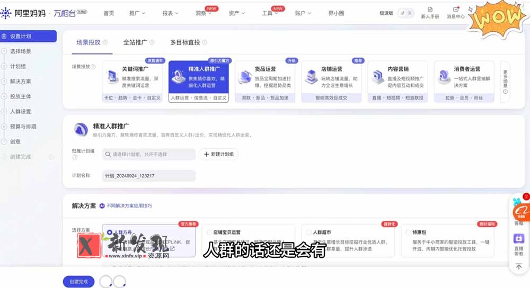Go to 首页 in top navigation
This screenshot has height=288, width=530.
(109, 13)
